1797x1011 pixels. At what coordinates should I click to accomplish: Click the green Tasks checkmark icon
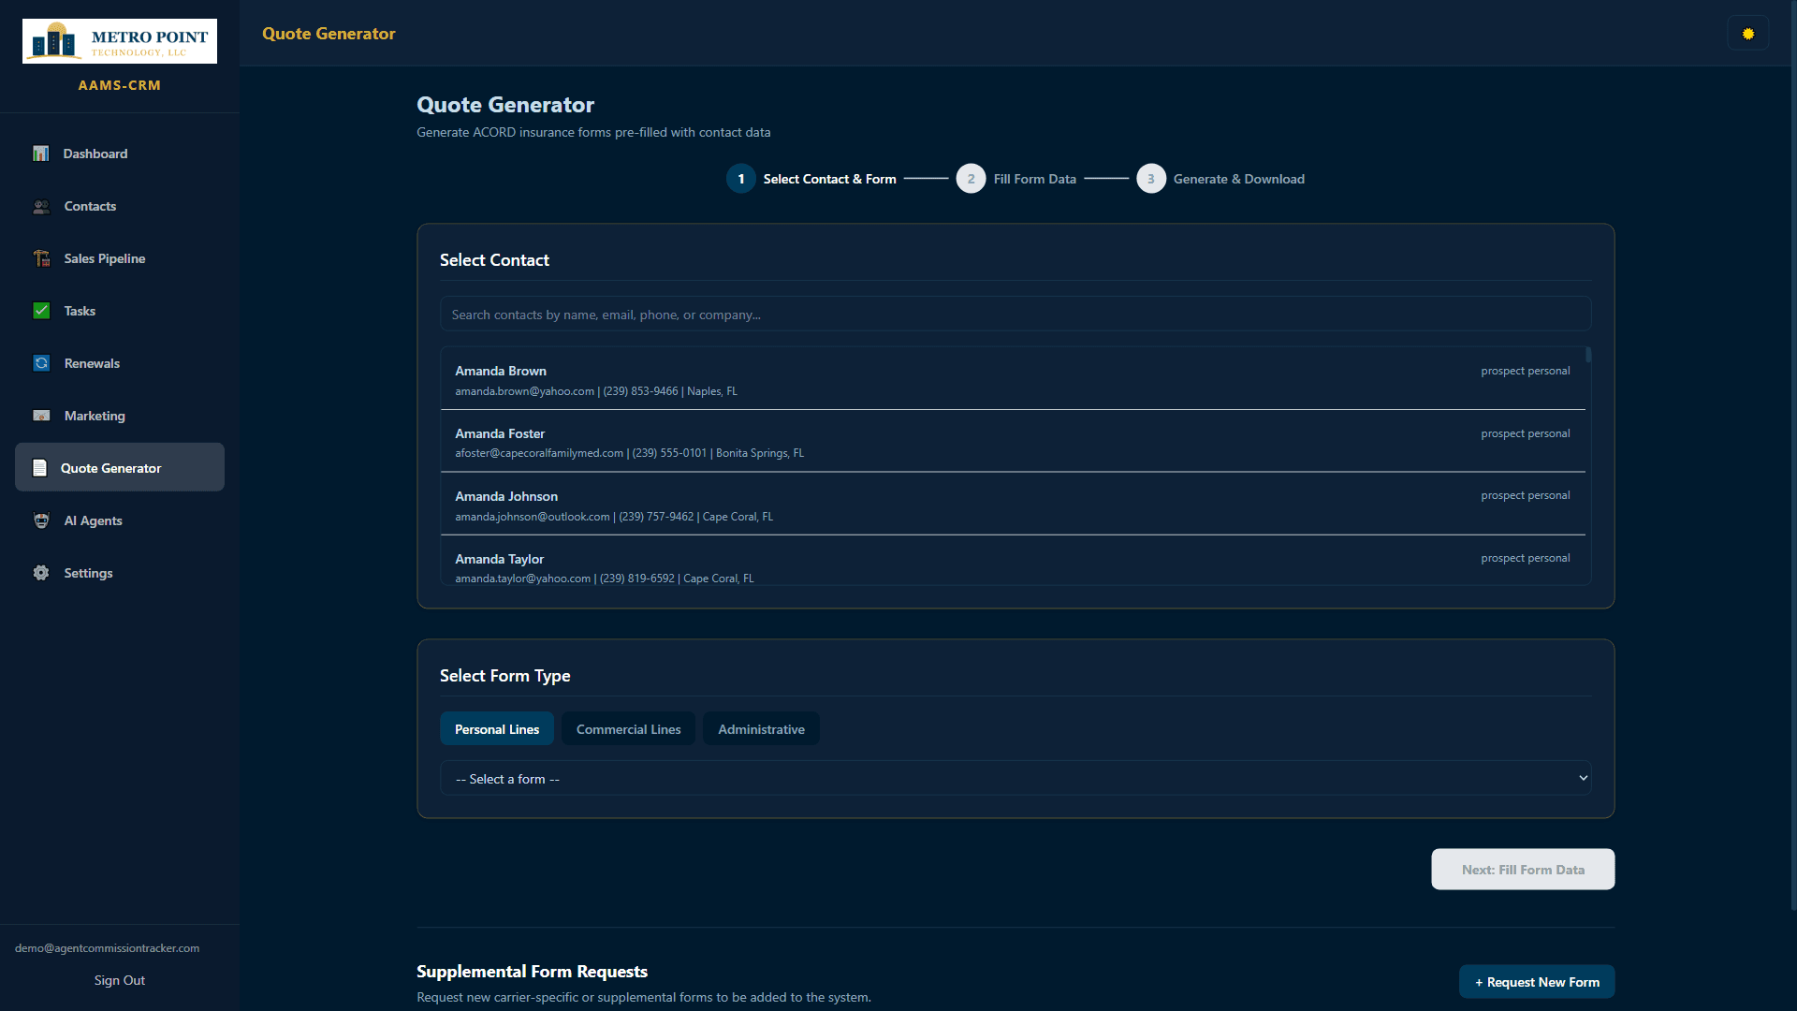point(41,311)
